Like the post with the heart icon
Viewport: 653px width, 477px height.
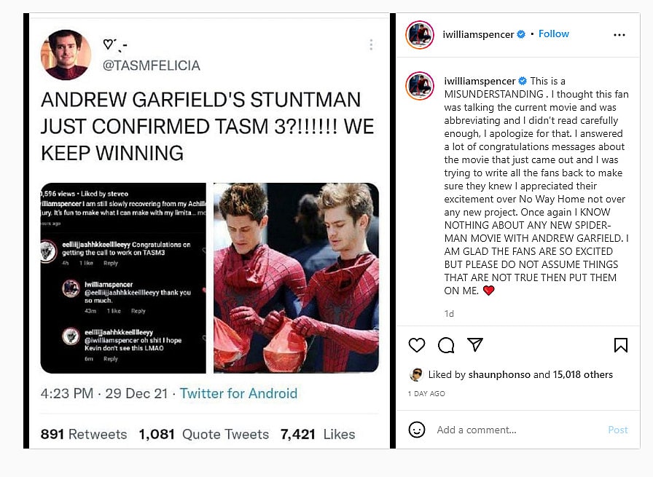[x=417, y=345]
